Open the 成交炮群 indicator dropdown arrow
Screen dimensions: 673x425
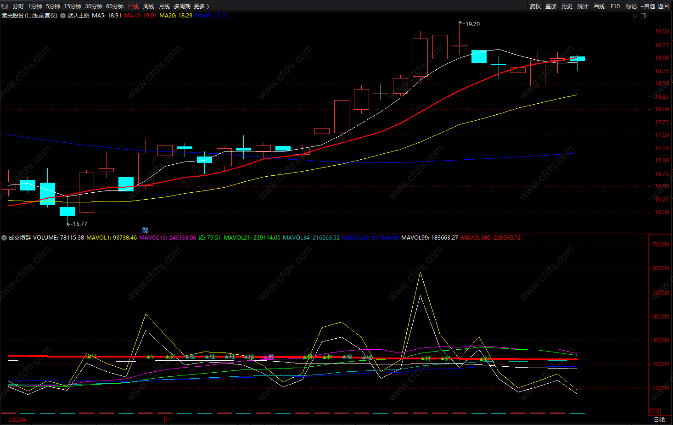coord(4,238)
